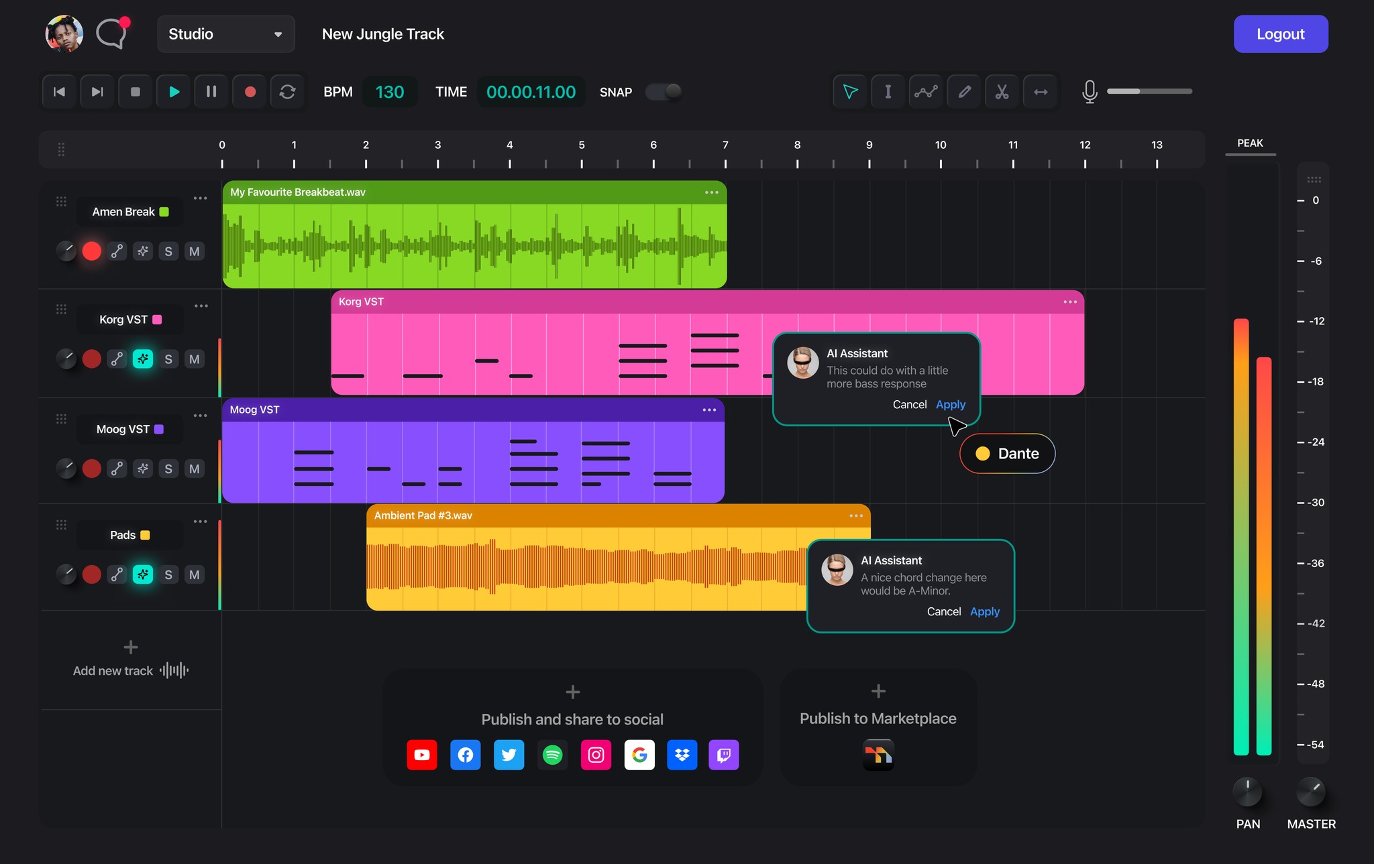1374x864 pixels.
Task: Click the Twitch share icon
Action: pyautogui.click(x=723, y=755)
